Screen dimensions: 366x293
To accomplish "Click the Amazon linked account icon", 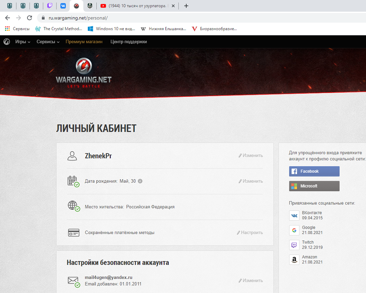I will [294, 260].
